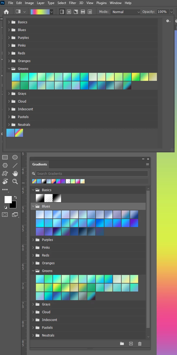Collapse Greens group in Gradients panel
Screen dimensions: 177x355
pyautogui.click(x=33, y=271)
